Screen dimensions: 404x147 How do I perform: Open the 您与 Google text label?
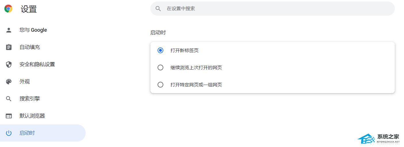pos(33,30)
